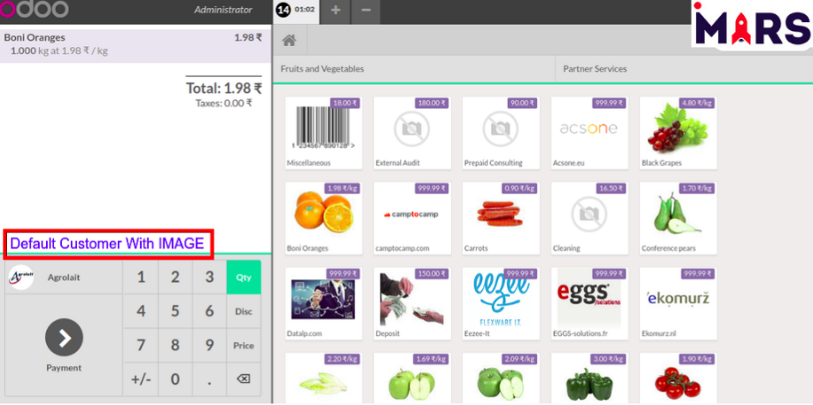Switch numpad to Disc mode
The width and height of the screenshot is (813, 405).
(x=244, y=312)
